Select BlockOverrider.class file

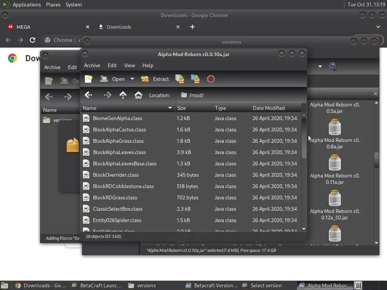[191, 175]
